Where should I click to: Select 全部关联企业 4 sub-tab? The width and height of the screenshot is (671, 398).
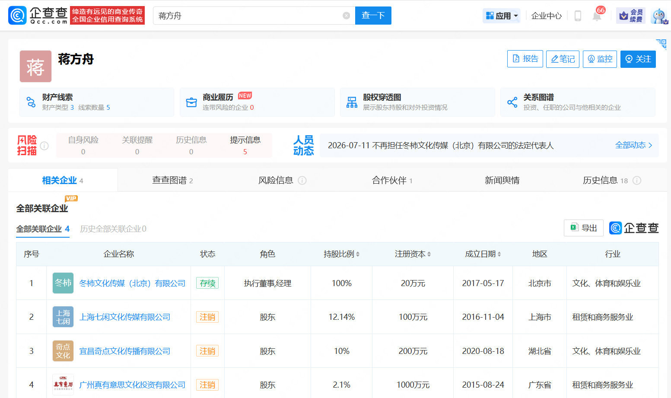[x=43, y=229]
